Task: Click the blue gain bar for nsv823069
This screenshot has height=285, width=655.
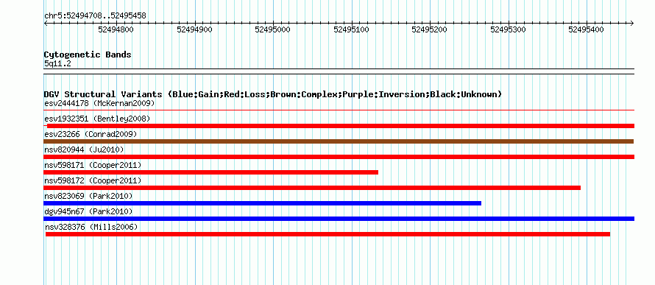Action: [x=262, y=203]
